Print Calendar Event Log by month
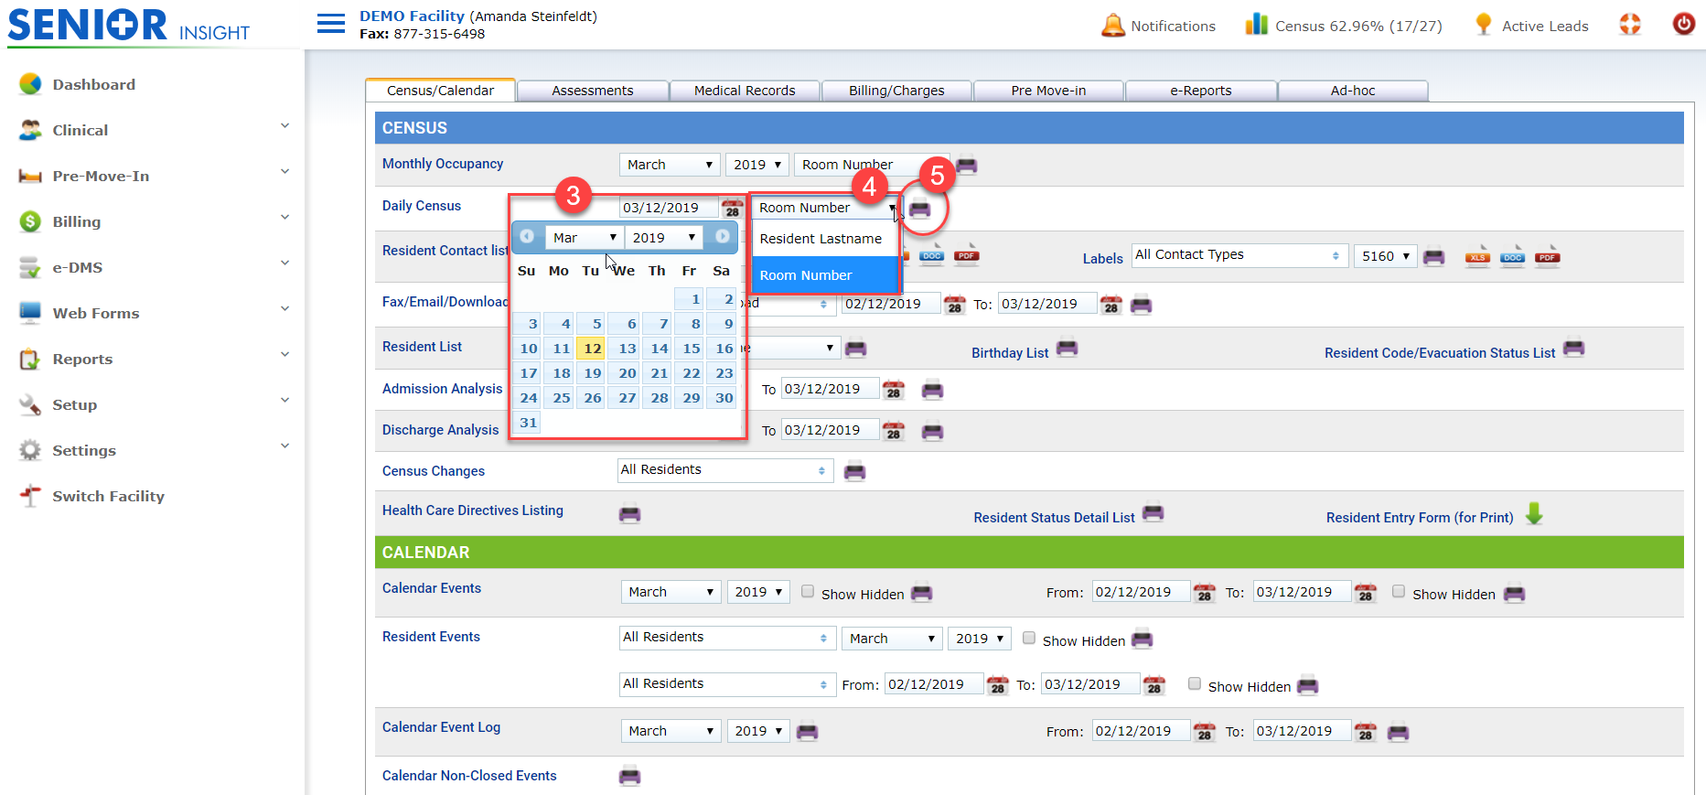The width and height of the screenshot is (1706, 795). [808, 732]
